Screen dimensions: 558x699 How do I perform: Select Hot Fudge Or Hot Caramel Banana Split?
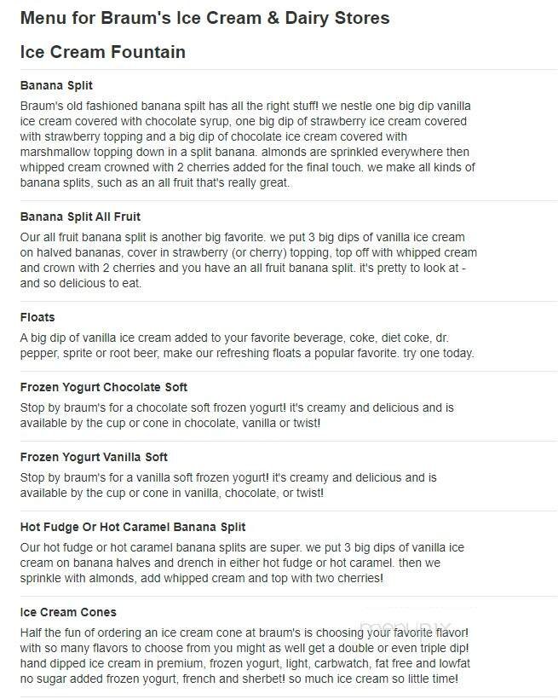click(x=133, y=527)
